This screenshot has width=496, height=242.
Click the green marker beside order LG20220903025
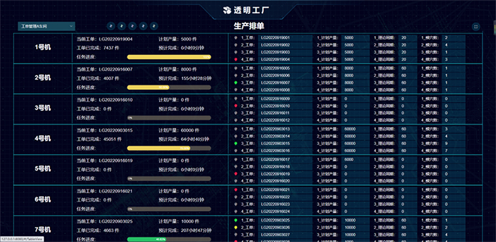pos(236,220)
